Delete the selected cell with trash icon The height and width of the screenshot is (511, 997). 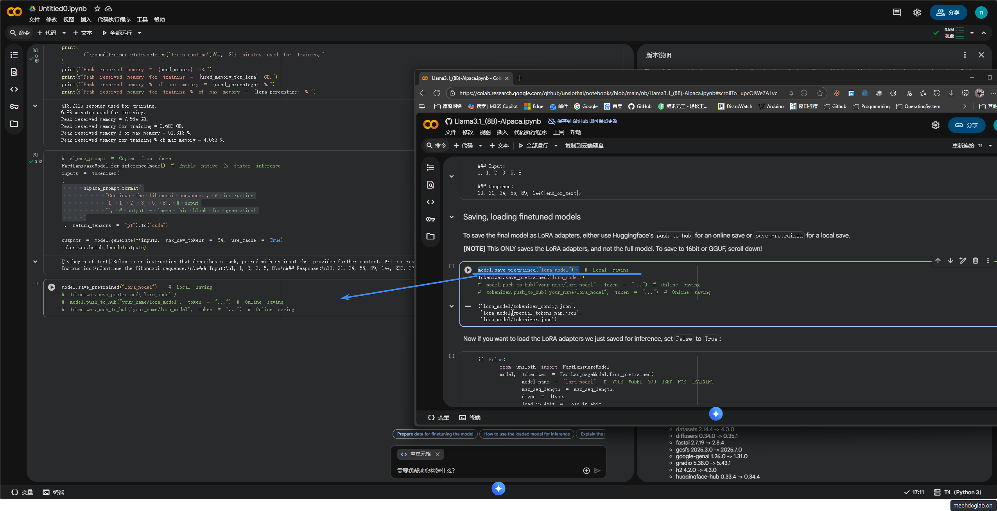[x=975, y=261]
